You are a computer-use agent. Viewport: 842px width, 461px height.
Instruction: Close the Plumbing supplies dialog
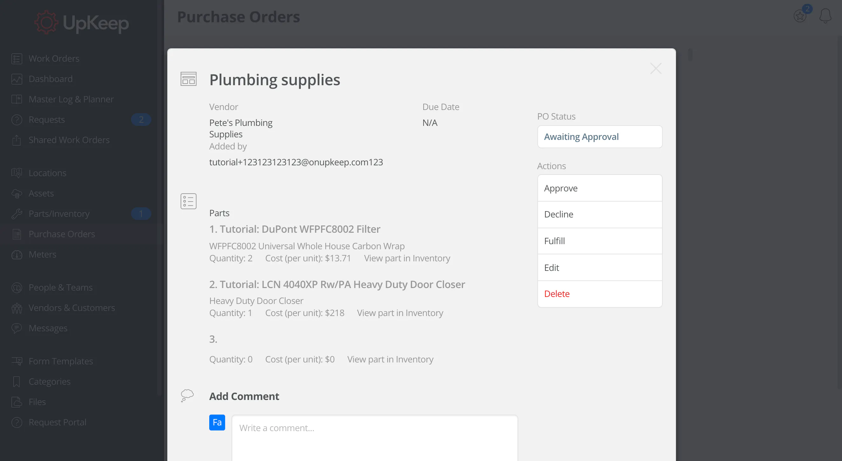(656, 69)
